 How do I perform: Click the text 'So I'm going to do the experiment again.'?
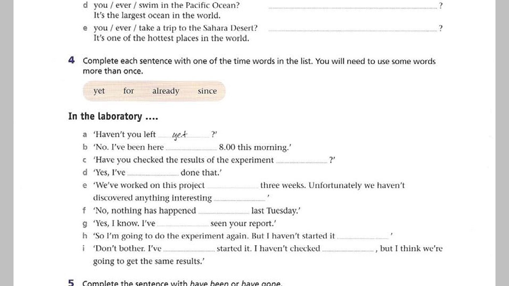[171, 236]
